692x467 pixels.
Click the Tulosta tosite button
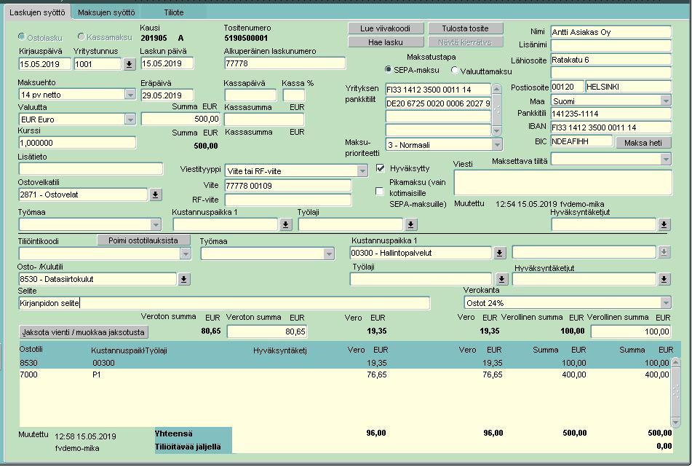pyautogui.click(x=465, y=28)
